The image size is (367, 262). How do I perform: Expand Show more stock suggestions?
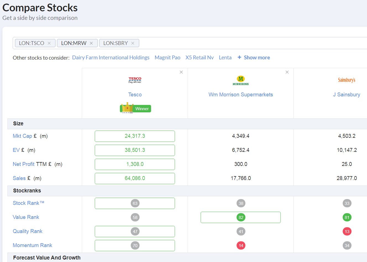[254, 58]
